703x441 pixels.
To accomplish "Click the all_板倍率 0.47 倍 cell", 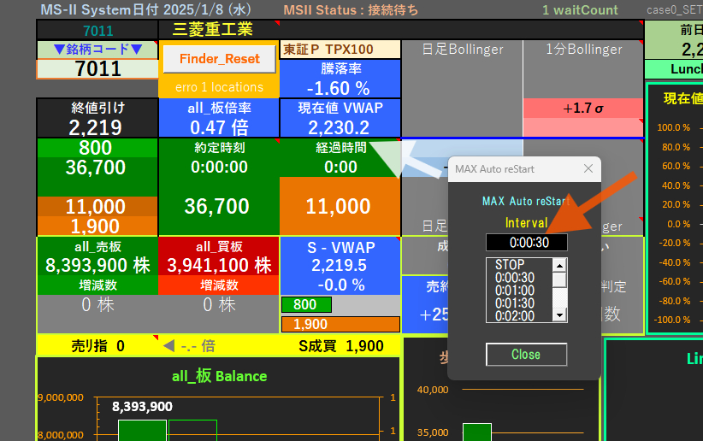I will [219, 118].
